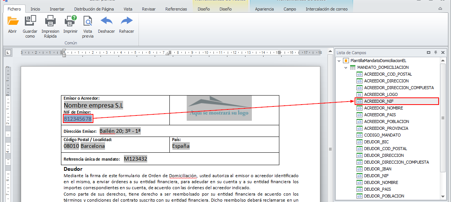Click the M123432 mandate reference field
This screenshot has height=202, width=451.
[136, 159]
